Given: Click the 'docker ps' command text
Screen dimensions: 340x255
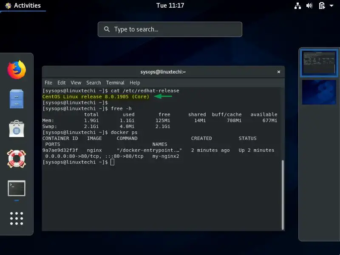Looking at the screenshot, I should tap(124, 132).
